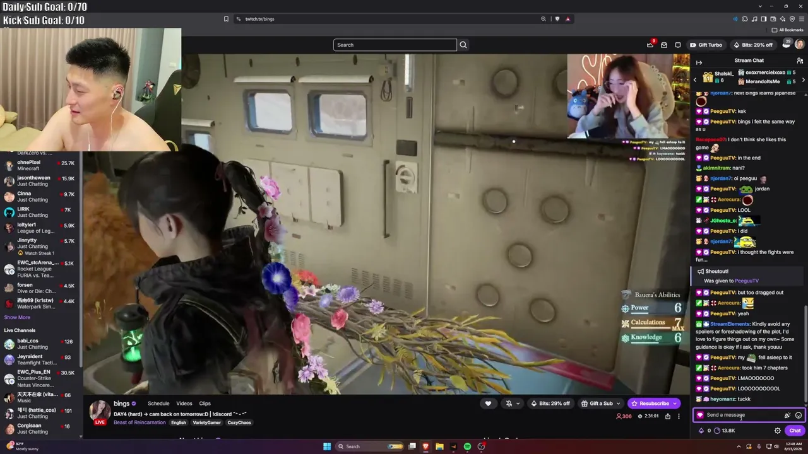Viewport: 808px width, 454px height.
Task: Click the Gift Turbo button
Action: click(x=706, y=45)
